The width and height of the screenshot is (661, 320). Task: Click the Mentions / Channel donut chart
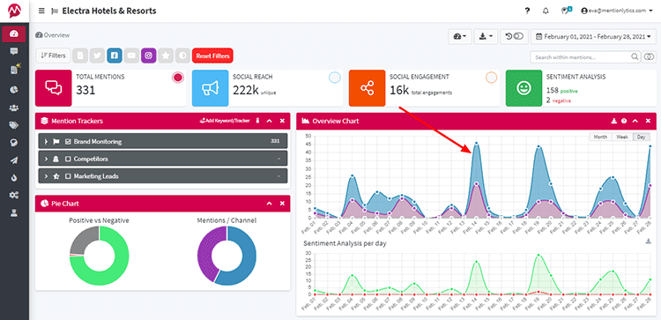[x=227, y=256]
